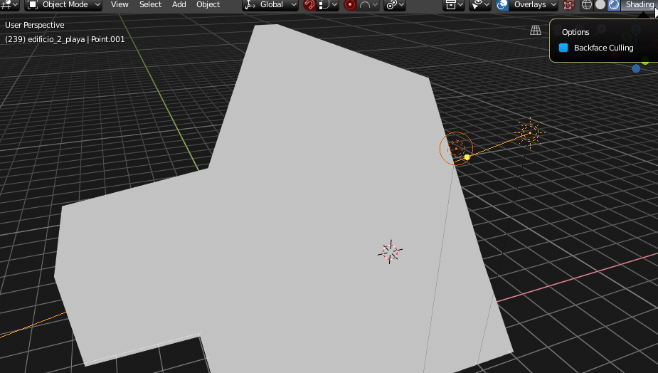Toggle X-ray display icon
The height and width of the screenshot is (373, 658).
point(569,4)
